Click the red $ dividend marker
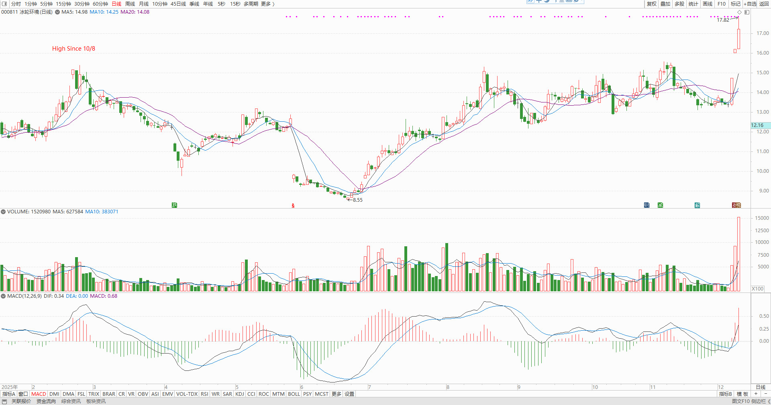The image size is (771, 405). coord(293,206)
